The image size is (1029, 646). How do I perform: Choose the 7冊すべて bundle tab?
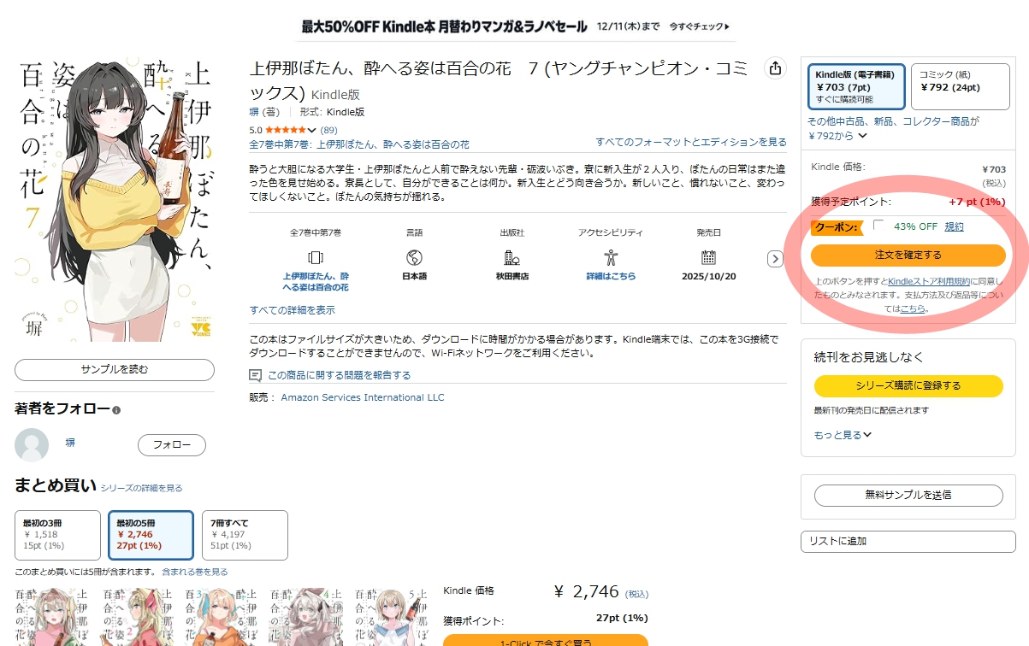click(244, 535)
